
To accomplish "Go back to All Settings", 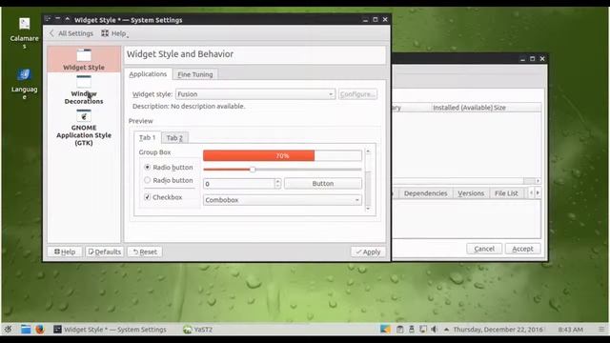I will tap(71, 33).
